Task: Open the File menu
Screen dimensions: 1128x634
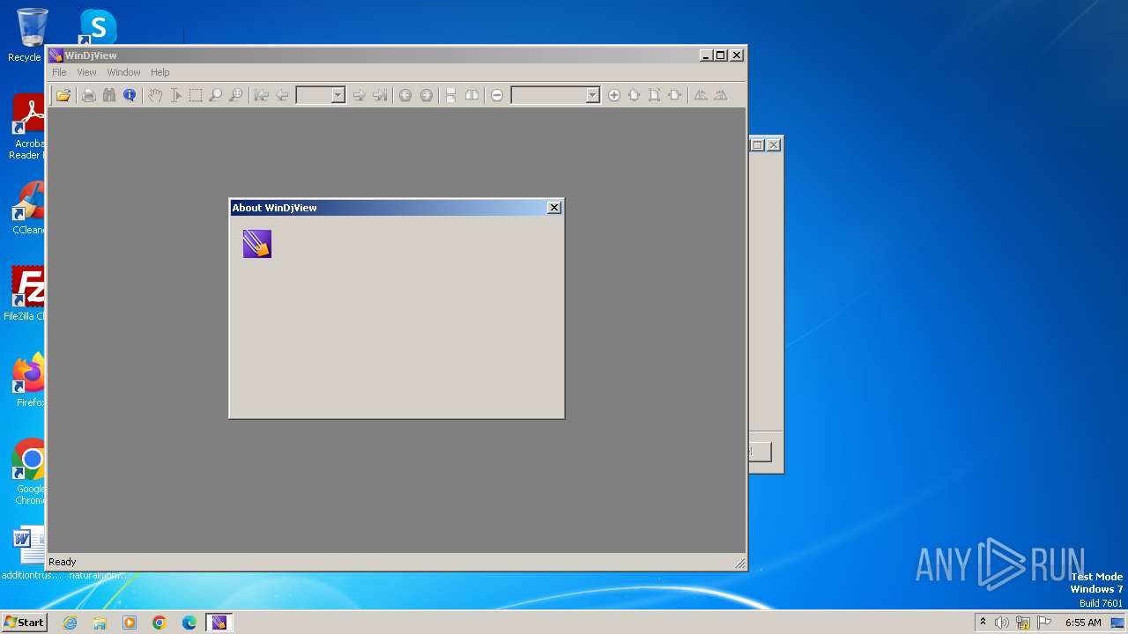Action: click(59, 72)
